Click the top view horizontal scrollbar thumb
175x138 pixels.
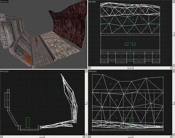(x=130, y=67)
